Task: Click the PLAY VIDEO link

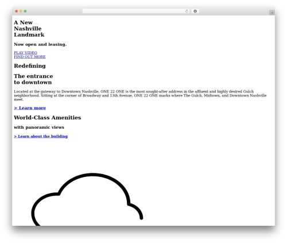Action: click(x=25, y=53)
